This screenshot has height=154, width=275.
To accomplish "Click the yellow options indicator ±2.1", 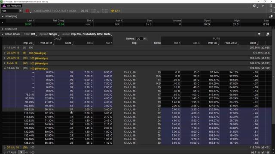I will 115,11.
